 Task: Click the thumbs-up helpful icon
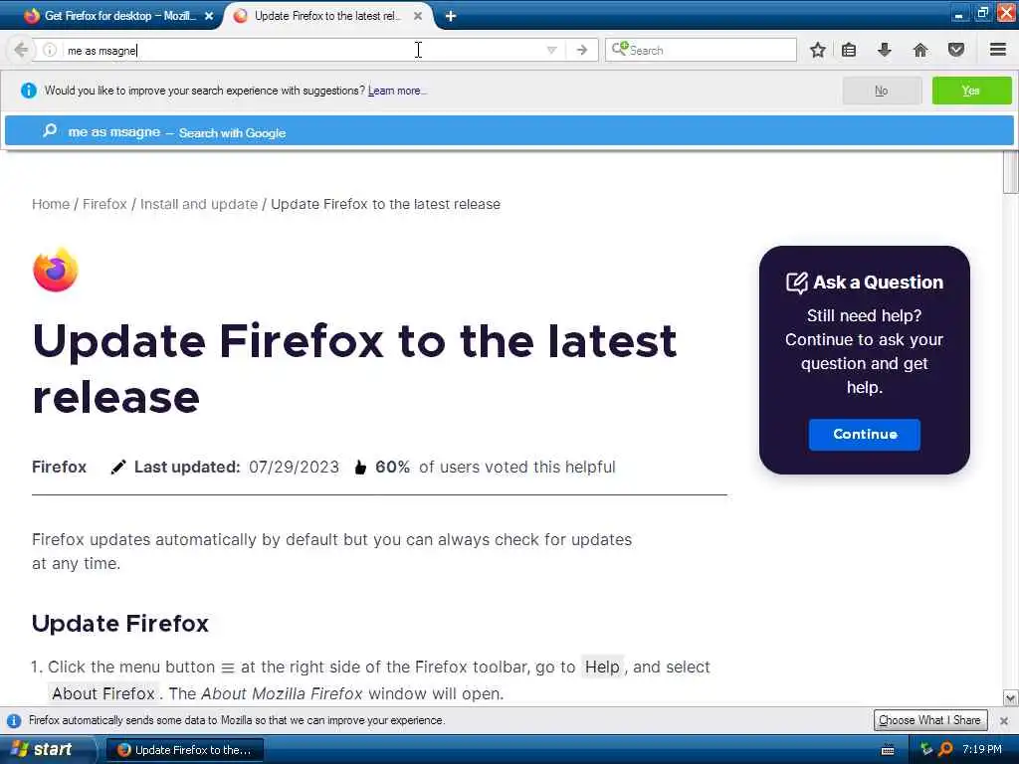pyautogui.click(x=360, y=468)
